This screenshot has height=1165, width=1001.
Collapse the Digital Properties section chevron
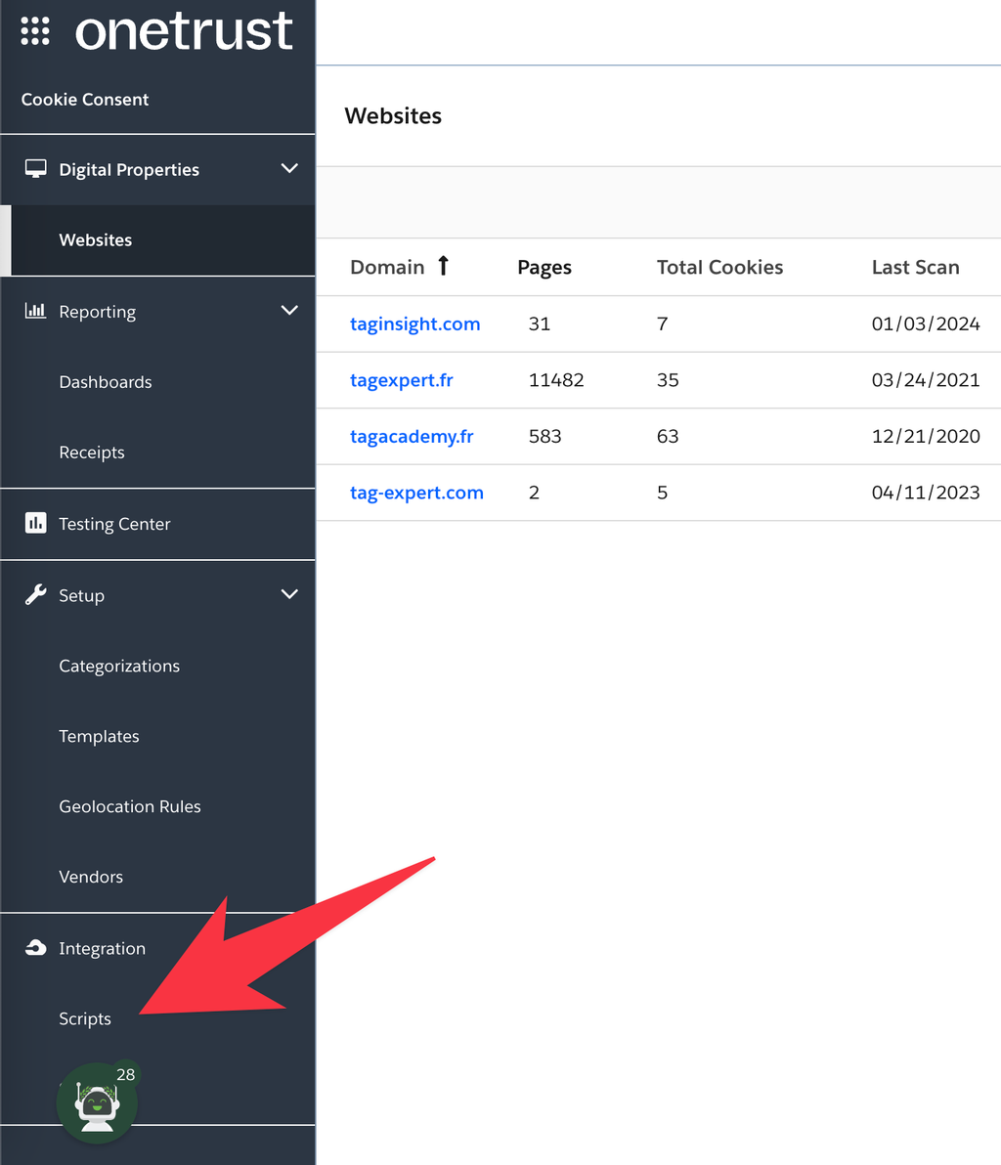pyautogui.click(x=289, y=169)
